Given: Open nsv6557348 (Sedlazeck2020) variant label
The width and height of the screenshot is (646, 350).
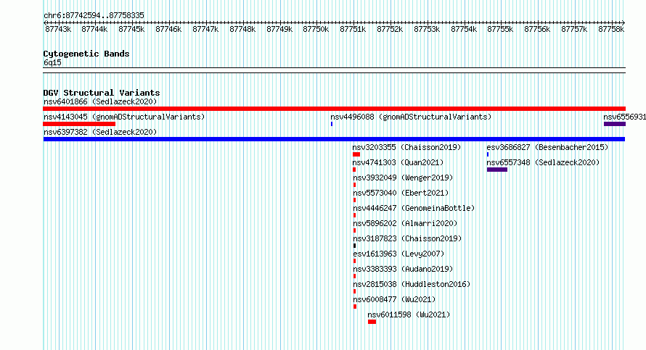Looking at the screenshot, I should click(543, 162).
